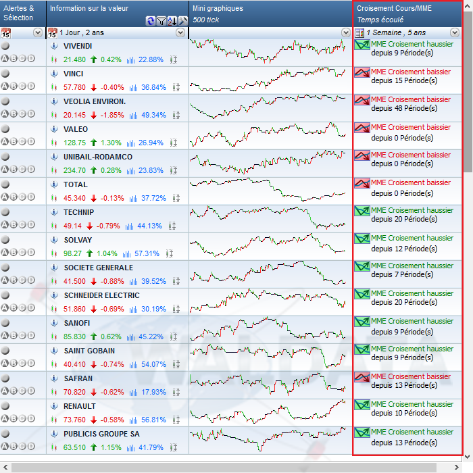Open the filter funnel icon
This screenshot has width=473, height=473.
pyautogui.click(x=161, y=21)
